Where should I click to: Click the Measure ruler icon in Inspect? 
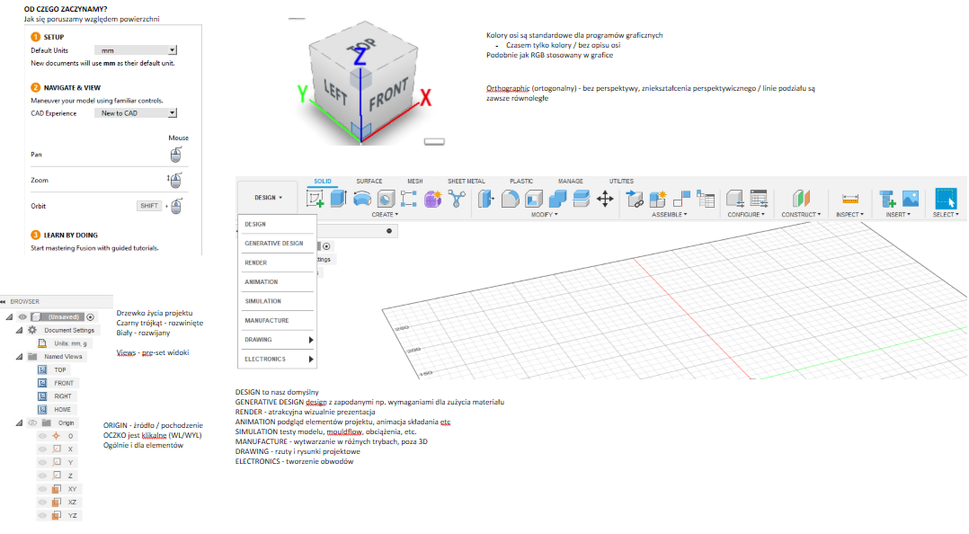click(851, 199)
